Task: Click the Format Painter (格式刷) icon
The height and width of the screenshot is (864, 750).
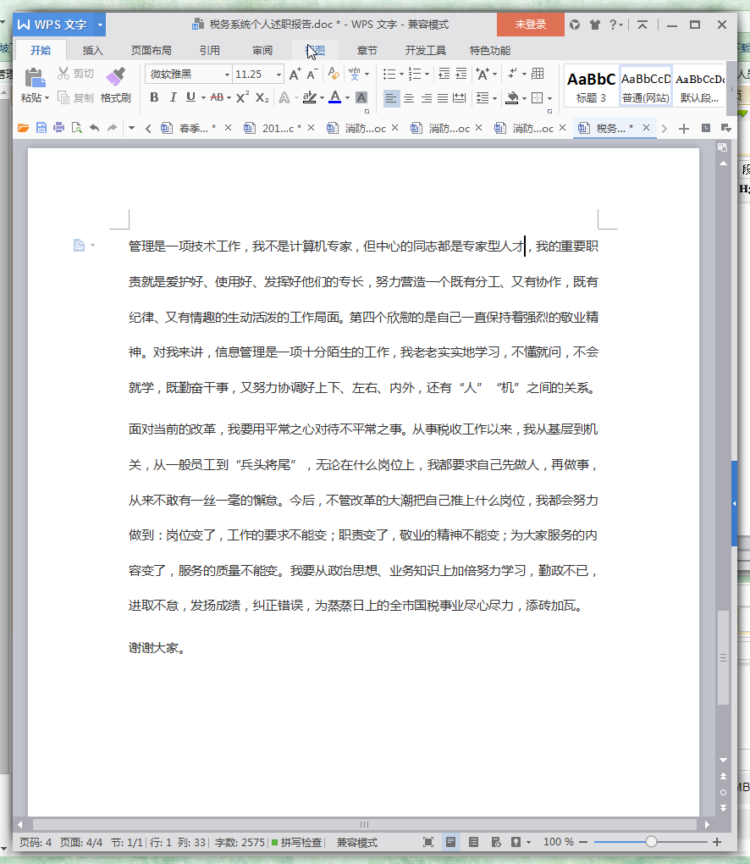Action: point(116,79)
